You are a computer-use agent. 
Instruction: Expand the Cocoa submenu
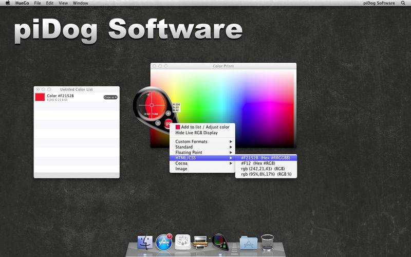coord(202,163)
